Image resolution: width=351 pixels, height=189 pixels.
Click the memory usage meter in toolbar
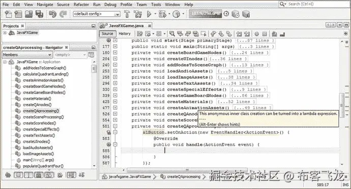coord(206,14)
